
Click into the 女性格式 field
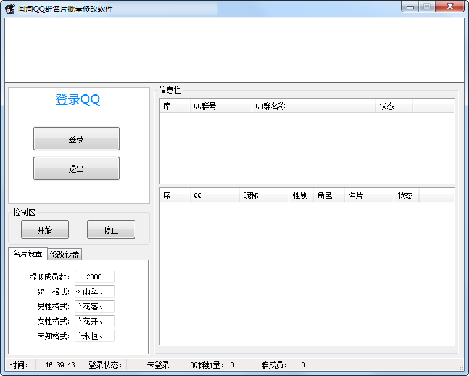[x=94, y=321]
